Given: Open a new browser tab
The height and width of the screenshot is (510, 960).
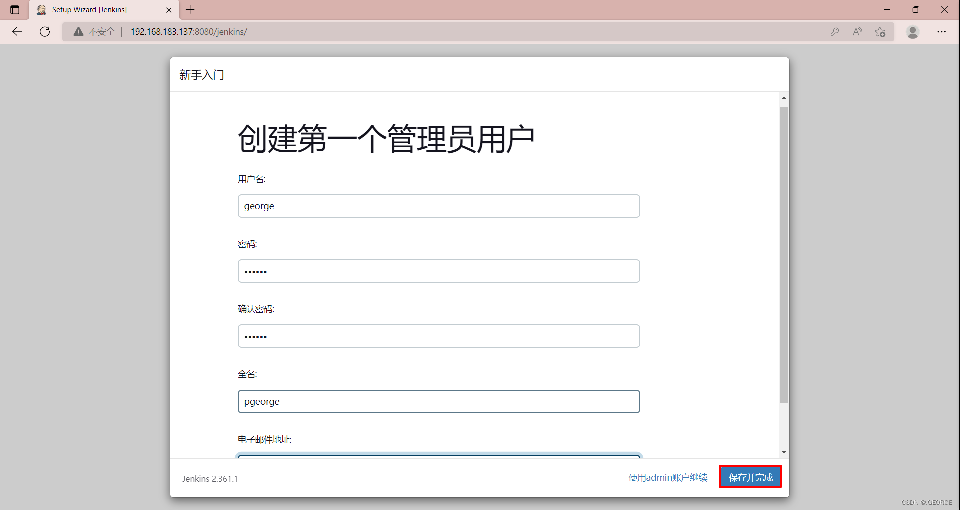Looking at the screenshot, I should click(x=190, y=10).
